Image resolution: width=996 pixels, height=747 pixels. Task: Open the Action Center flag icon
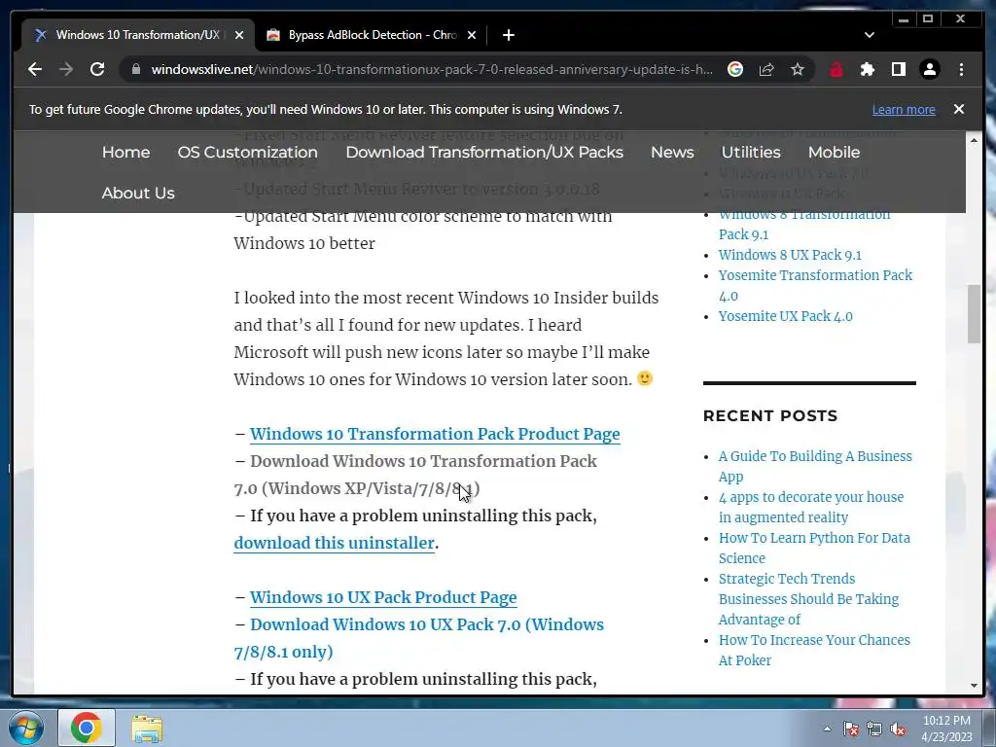pos(851,729)
